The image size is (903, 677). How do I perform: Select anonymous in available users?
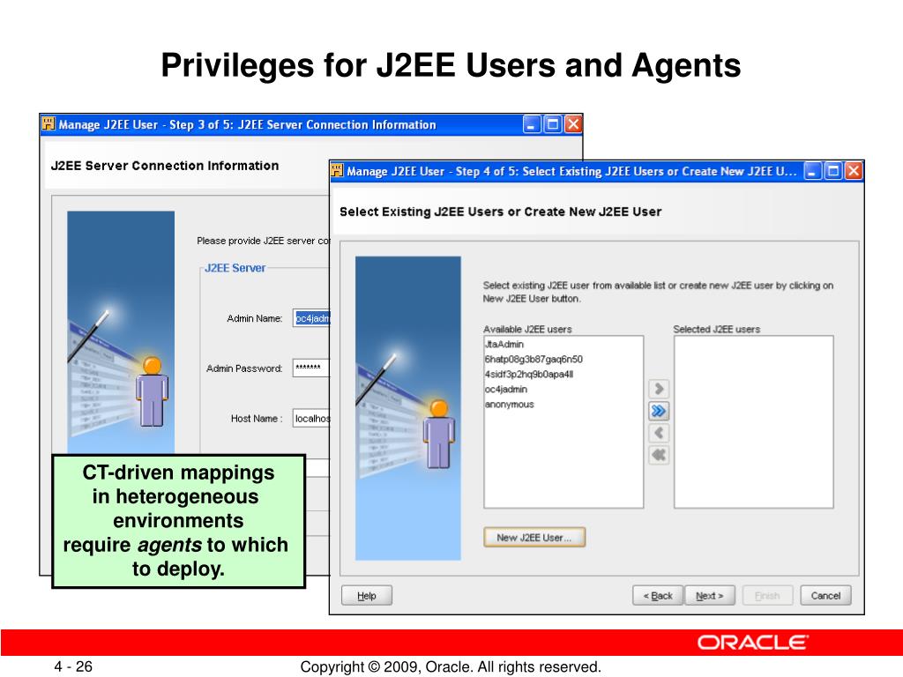pyautogui.click(x=510, y=404)
